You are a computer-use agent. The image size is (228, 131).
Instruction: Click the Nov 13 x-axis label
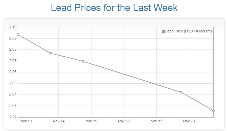point(26,121)
